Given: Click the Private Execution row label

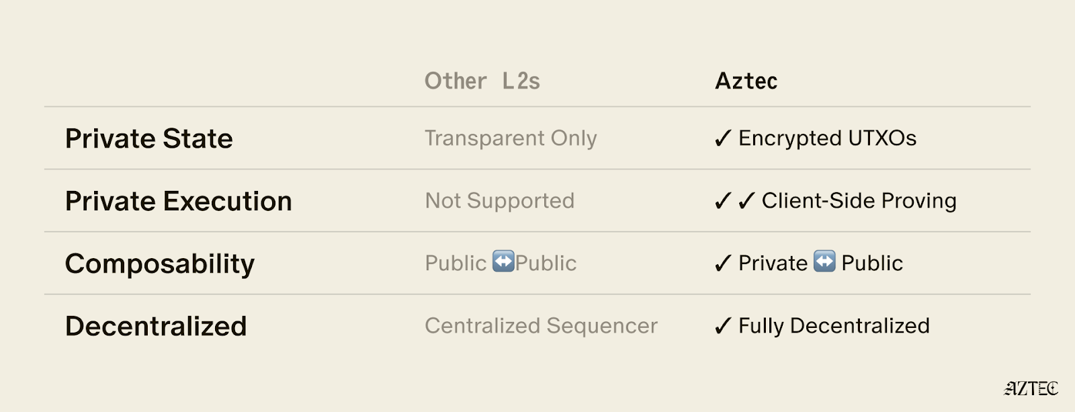Looking at the screenshot, I should pyautogui.click(x=179, y=201).
